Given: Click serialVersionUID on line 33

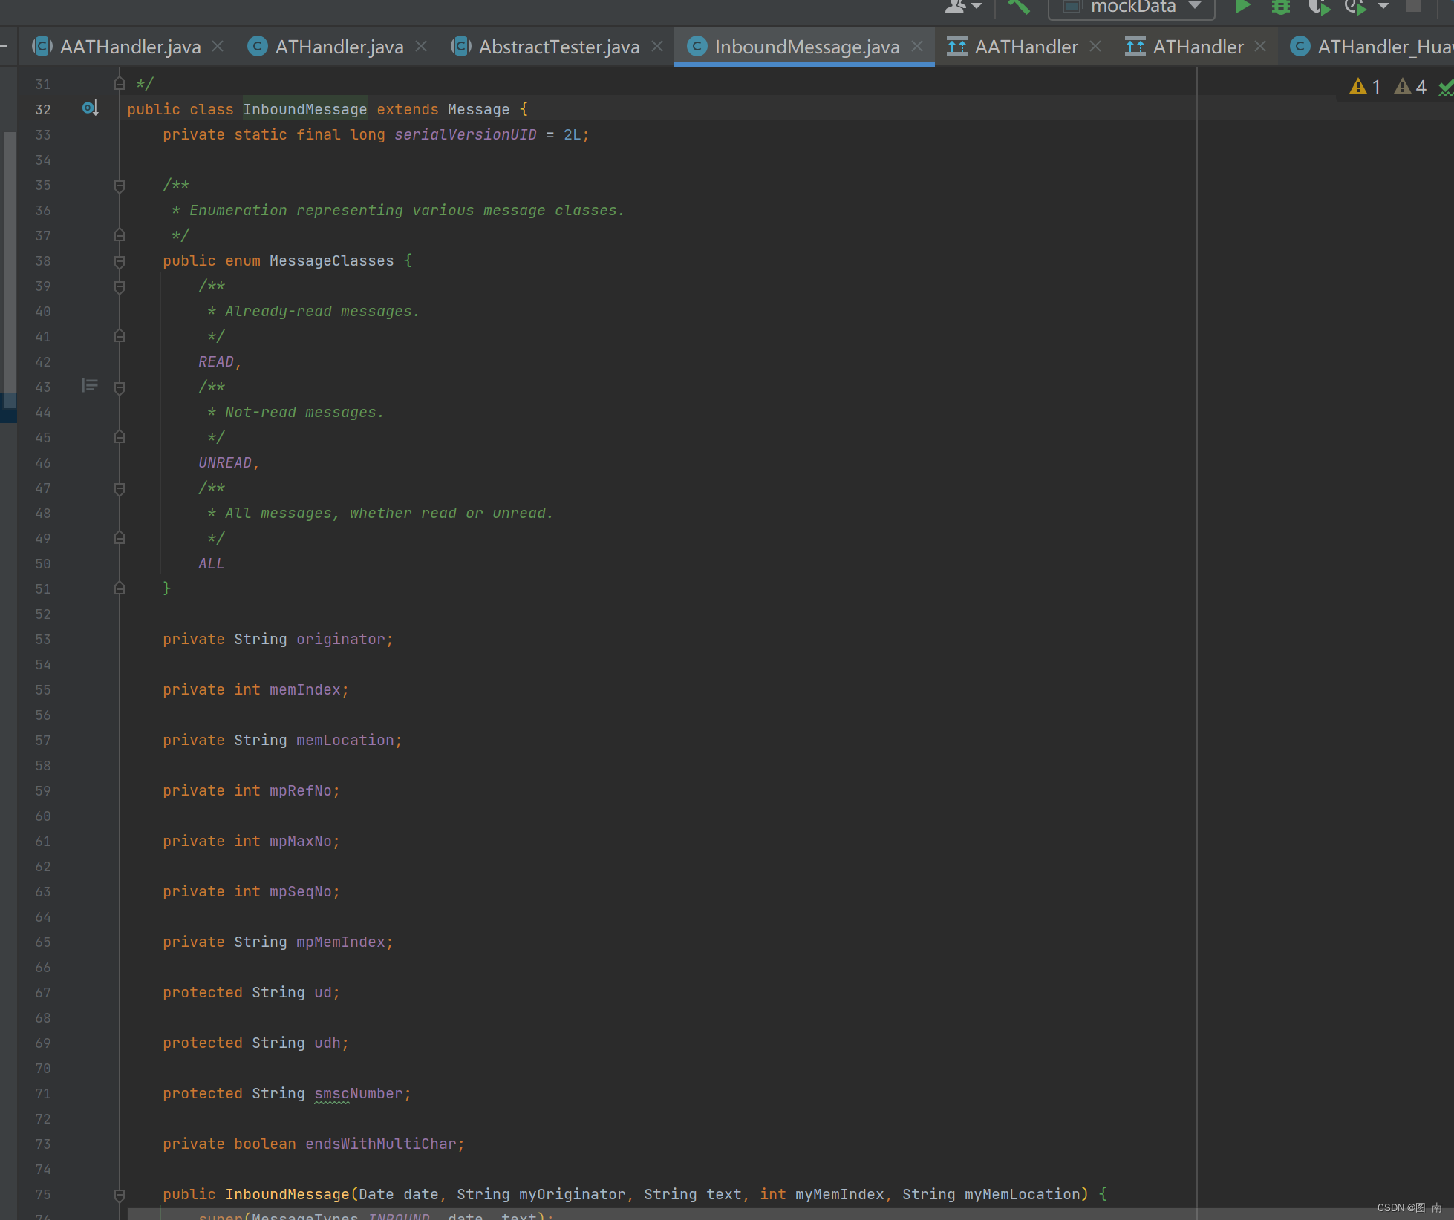Looking at the screenshot, I should 466,134.
